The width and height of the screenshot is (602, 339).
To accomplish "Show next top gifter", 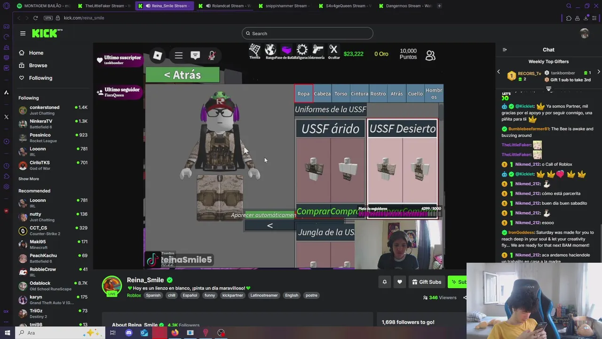I will (598, 72).
